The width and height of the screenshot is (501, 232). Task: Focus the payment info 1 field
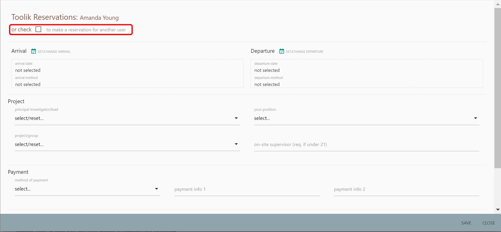[x=247, y=189]
